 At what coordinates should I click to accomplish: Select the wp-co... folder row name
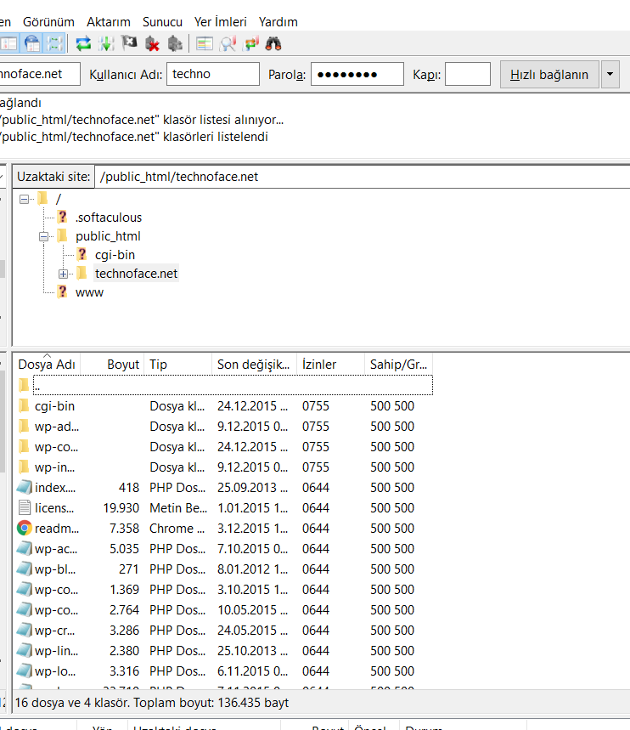coord(56,447)
